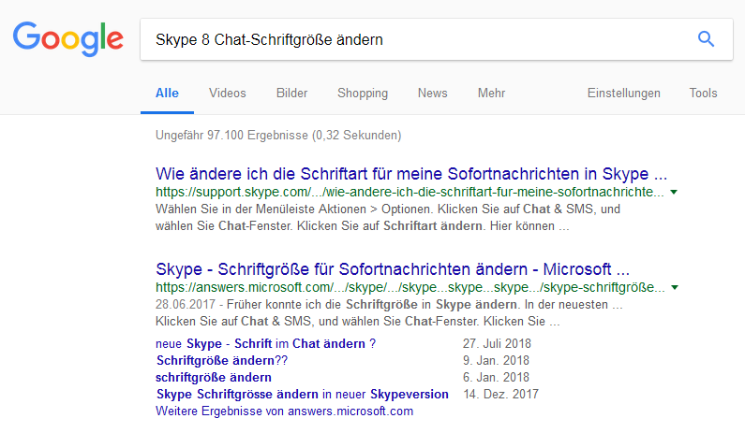The width and height of the screenshot is (745, 433).
Task: Switch to the Bilder tab
Action: 291,93
